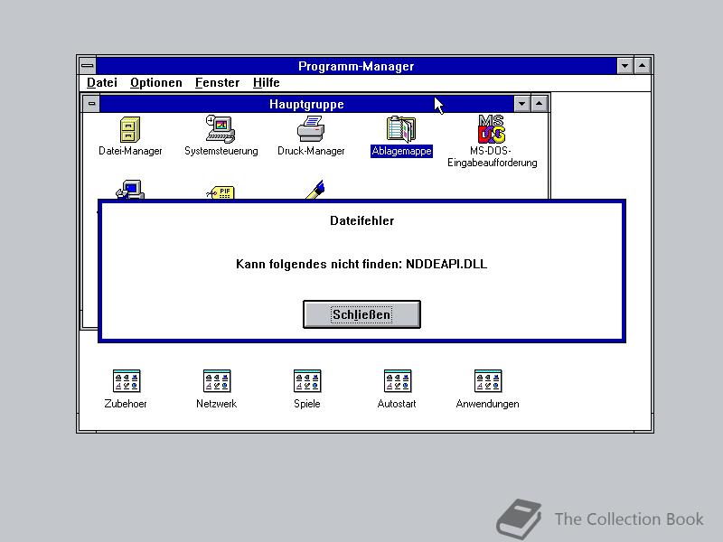This screenshot has width=723, height=542.
Task: Click the pen/brush icon in Hauptgruppe
Action: (x=315, y=190)
